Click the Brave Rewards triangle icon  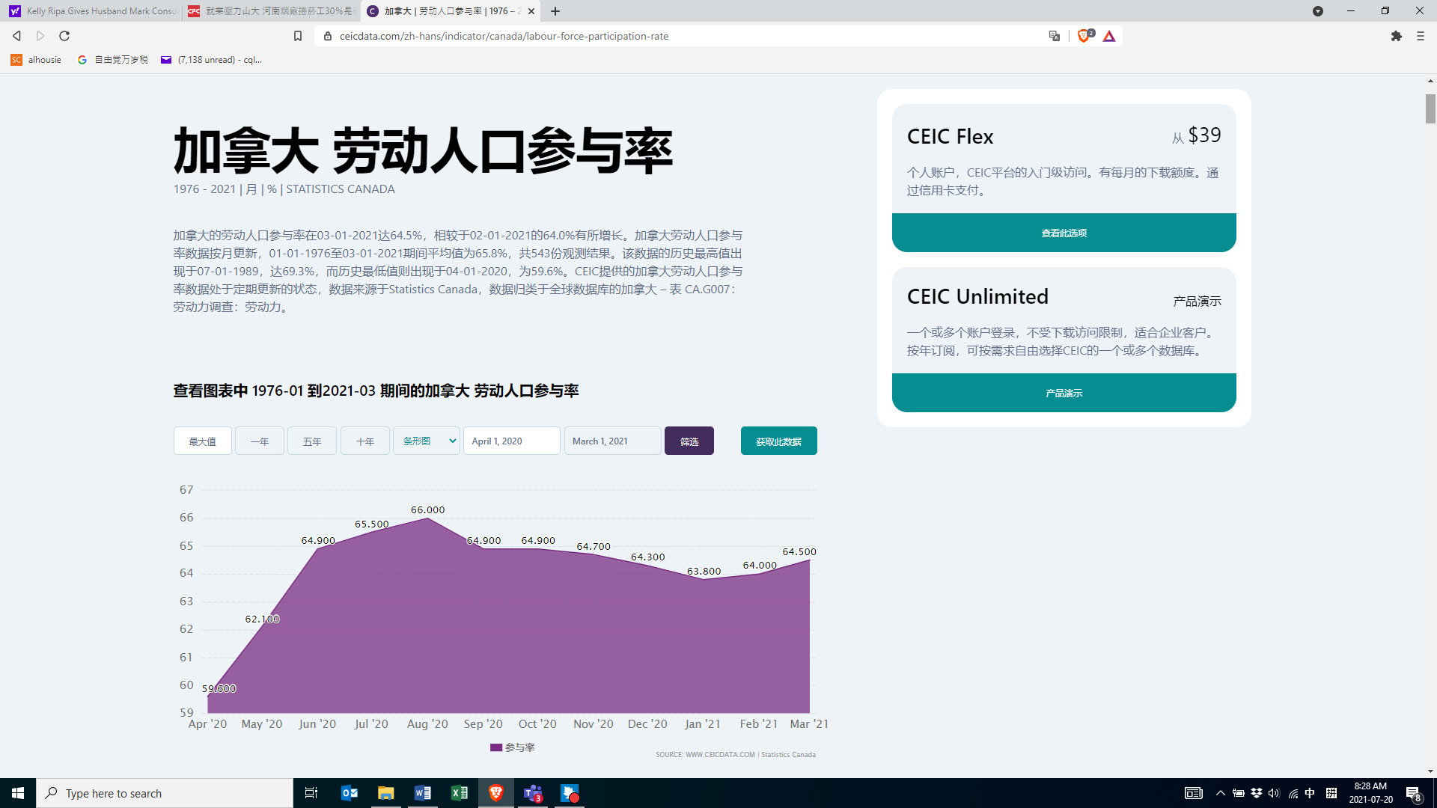pos(1109,36)
